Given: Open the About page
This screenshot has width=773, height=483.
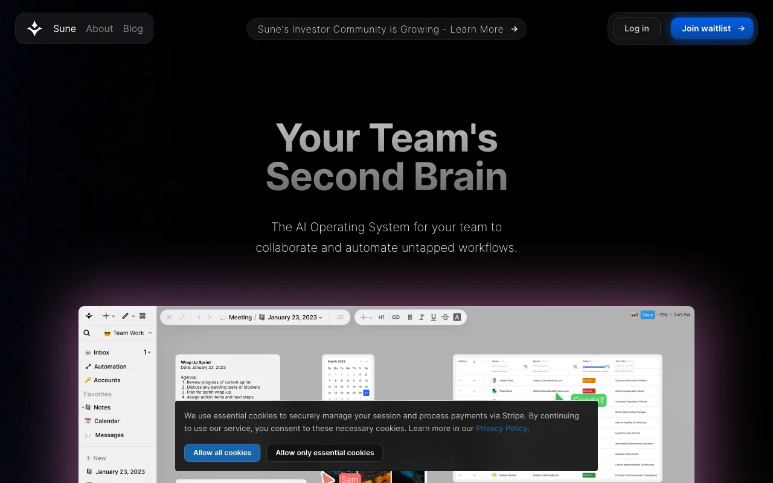Looking at the screenshot, I should (99, 28).
